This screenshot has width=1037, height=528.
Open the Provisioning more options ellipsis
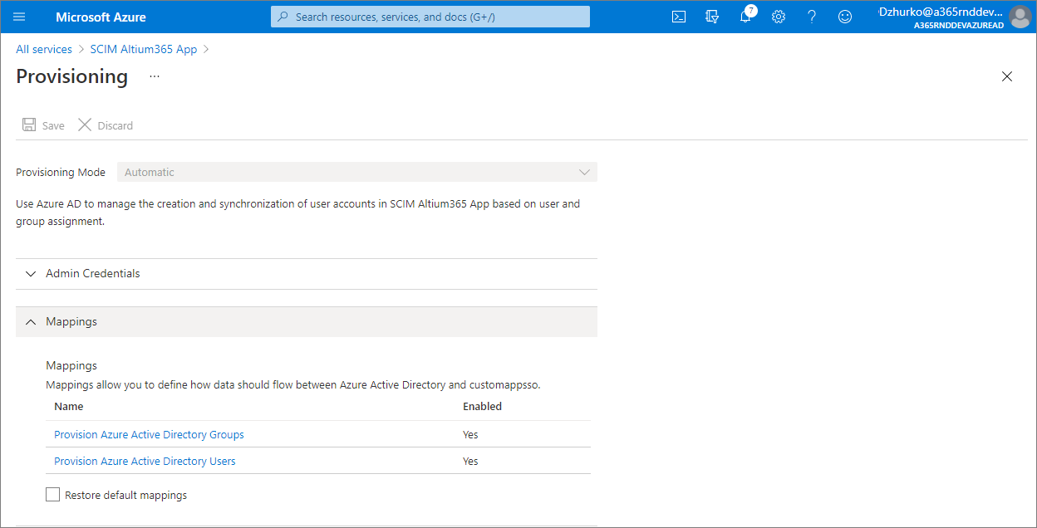point(154,76)
